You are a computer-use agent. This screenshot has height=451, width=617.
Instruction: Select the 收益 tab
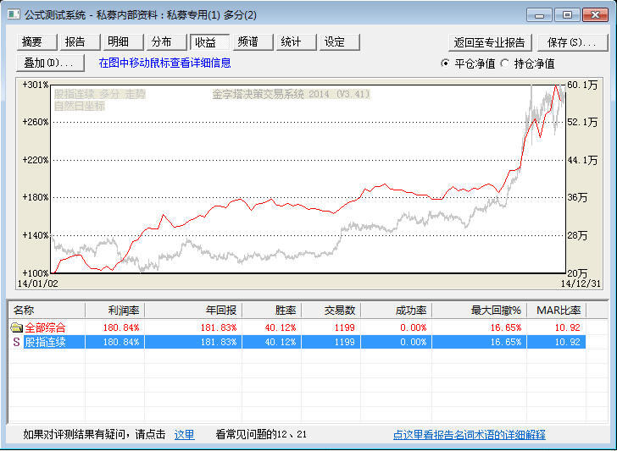click(x=209, y=42)
